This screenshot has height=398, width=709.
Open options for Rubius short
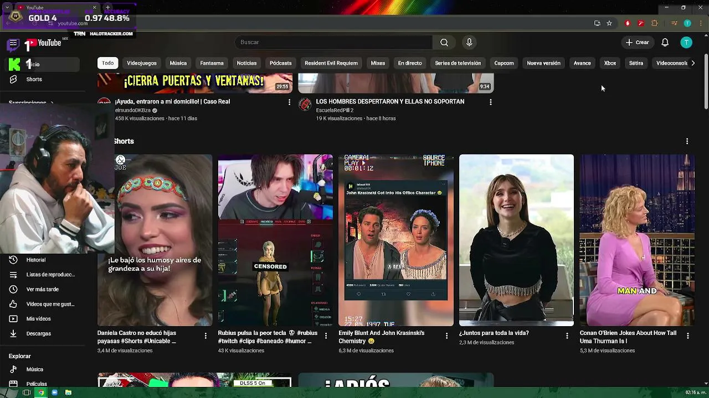pos(326,336)
